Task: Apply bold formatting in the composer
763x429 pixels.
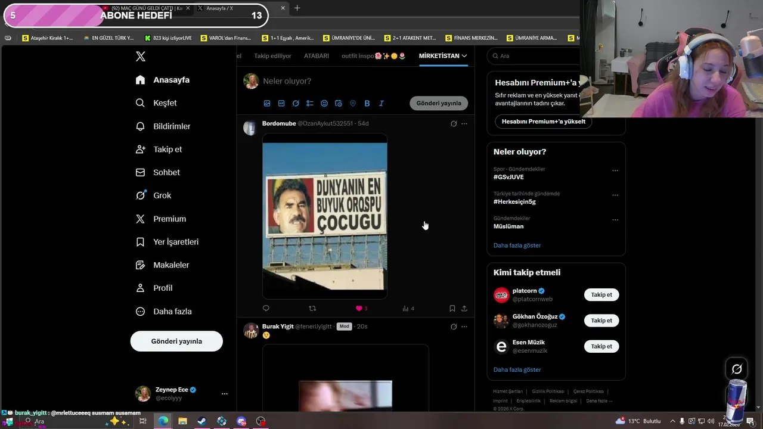Action: (367, 103)
